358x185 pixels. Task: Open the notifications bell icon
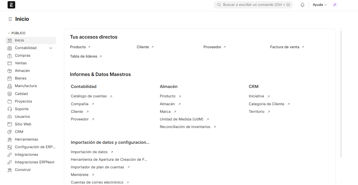(x=303, y=5)
